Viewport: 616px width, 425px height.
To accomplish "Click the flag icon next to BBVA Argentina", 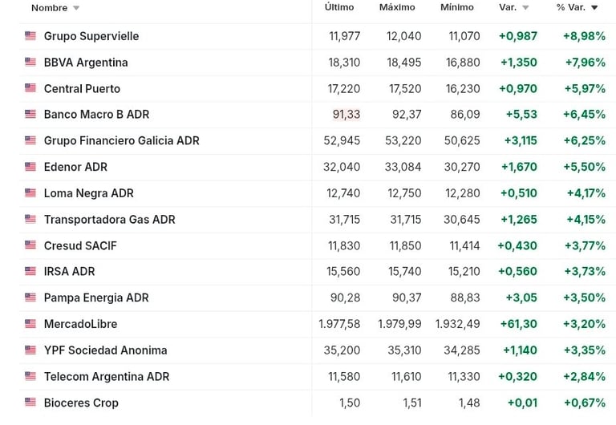I will point(30,62).
